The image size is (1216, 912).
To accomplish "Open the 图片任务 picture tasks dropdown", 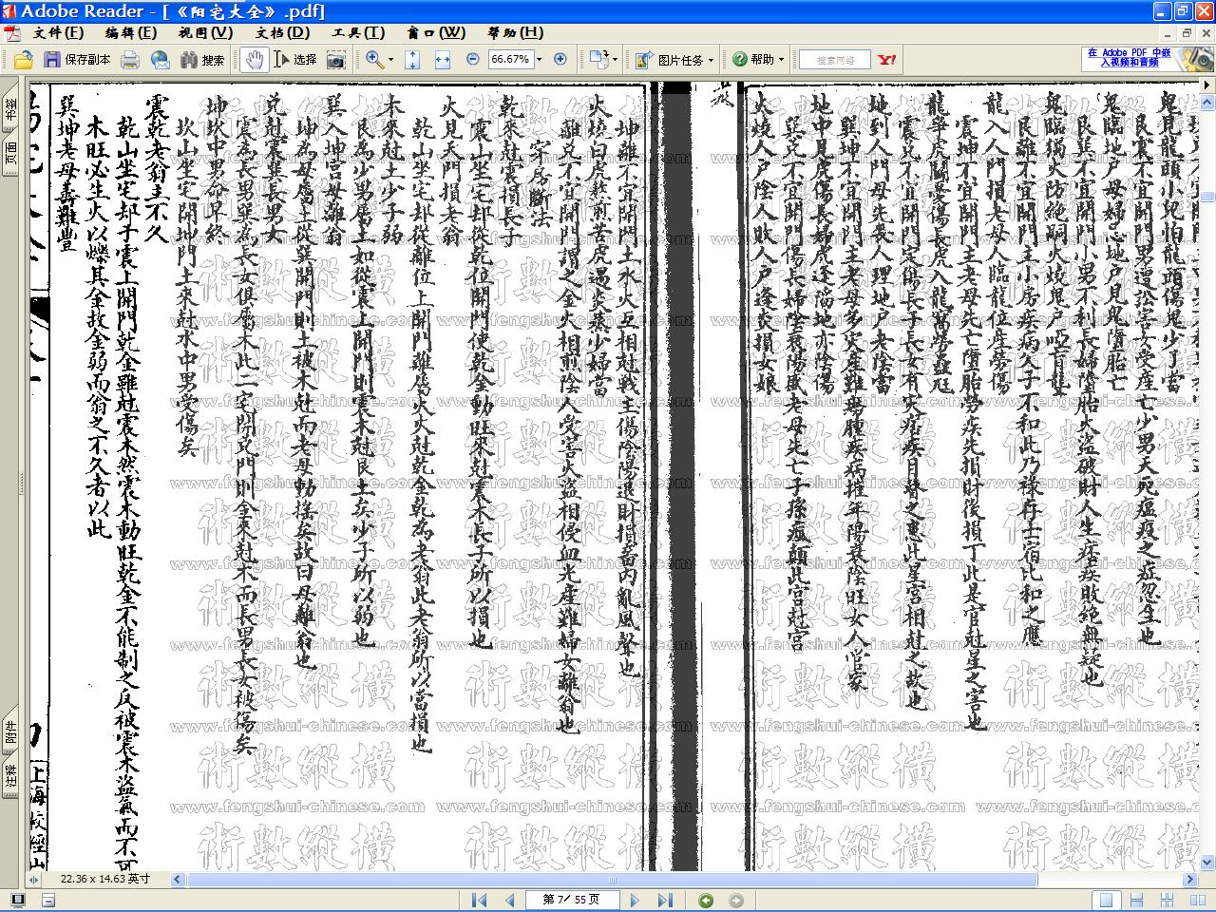I will [674, 60].
